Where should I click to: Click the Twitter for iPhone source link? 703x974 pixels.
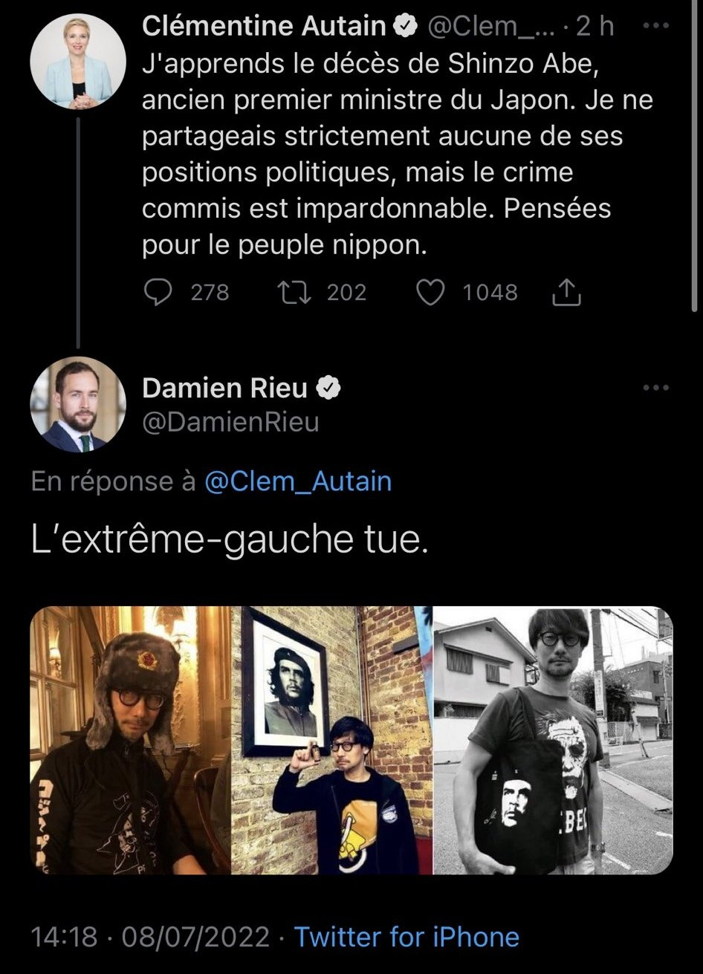click(x=406, y=936)
